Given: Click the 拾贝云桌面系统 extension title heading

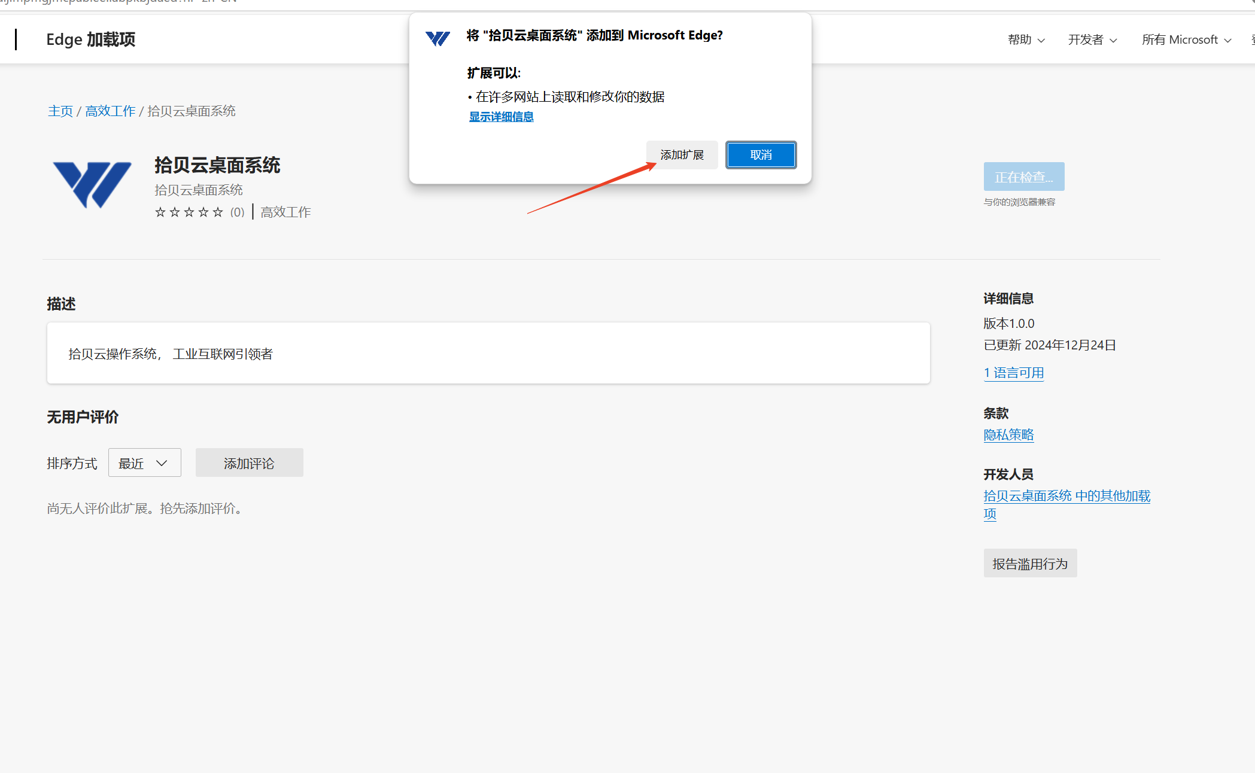Looking at the screenshot, I should (x=217, y=165).
